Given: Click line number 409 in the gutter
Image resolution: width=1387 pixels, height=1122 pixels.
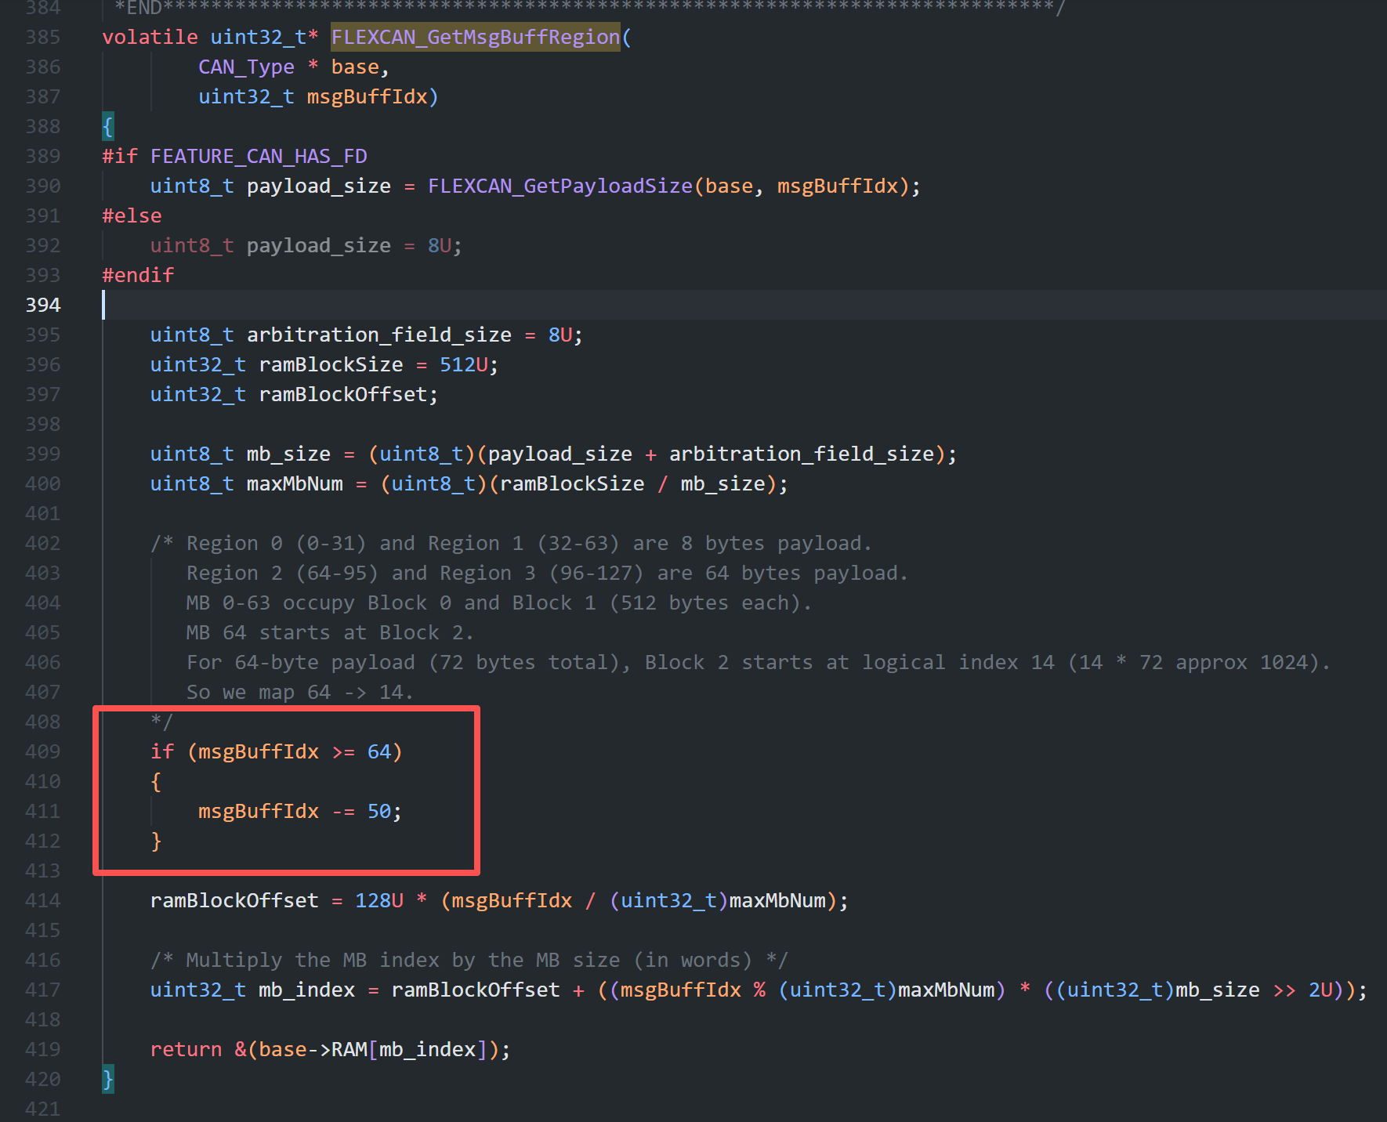Looking at the screenshot, I should (42, 751).
